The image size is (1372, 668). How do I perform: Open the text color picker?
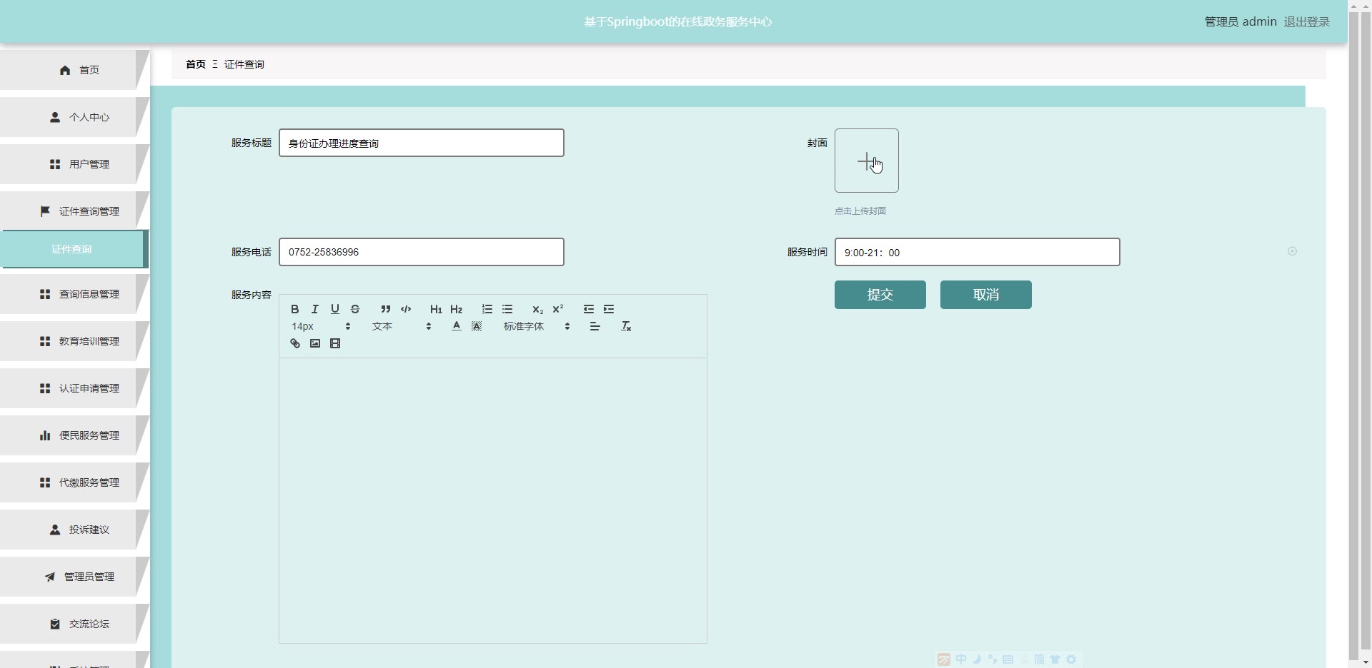(x=457, y=326)
